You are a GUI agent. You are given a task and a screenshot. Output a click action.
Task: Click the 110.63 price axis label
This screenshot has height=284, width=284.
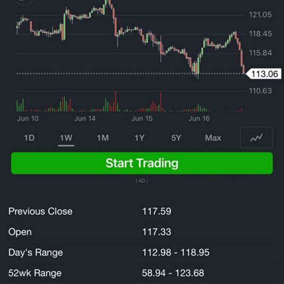tap(260, 91)
